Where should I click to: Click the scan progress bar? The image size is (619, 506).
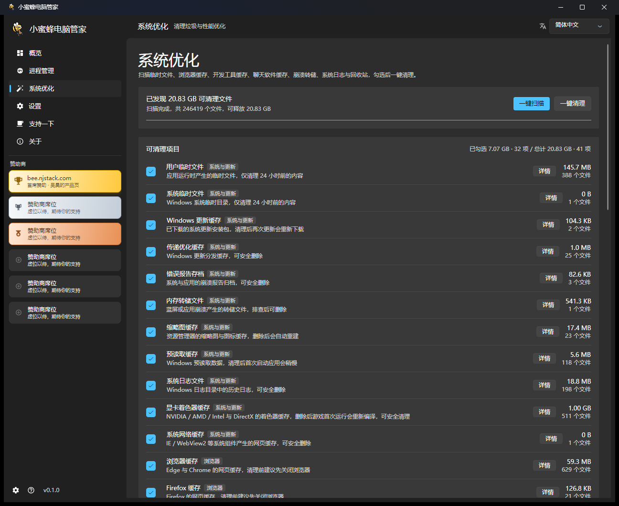point(369,120)
